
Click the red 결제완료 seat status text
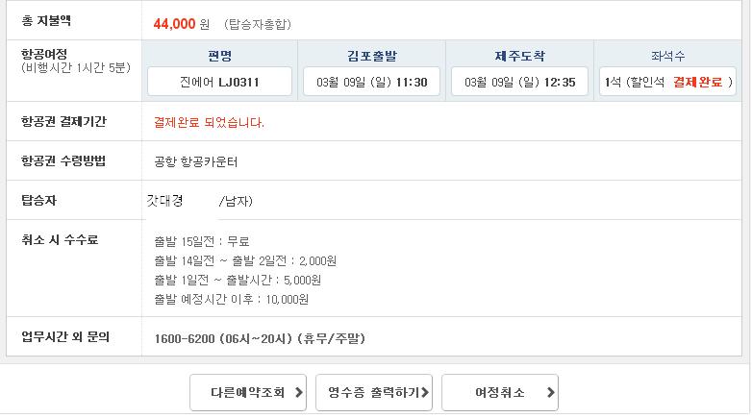click(x=697, y=82)
